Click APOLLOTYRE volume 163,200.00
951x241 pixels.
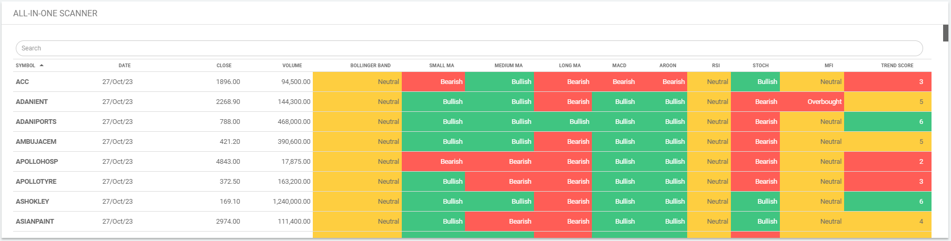tap(294, 182)
